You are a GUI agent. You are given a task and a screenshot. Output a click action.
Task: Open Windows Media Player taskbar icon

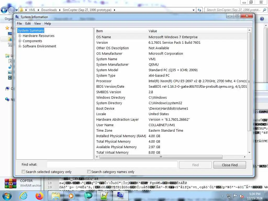tap(71, 196)
